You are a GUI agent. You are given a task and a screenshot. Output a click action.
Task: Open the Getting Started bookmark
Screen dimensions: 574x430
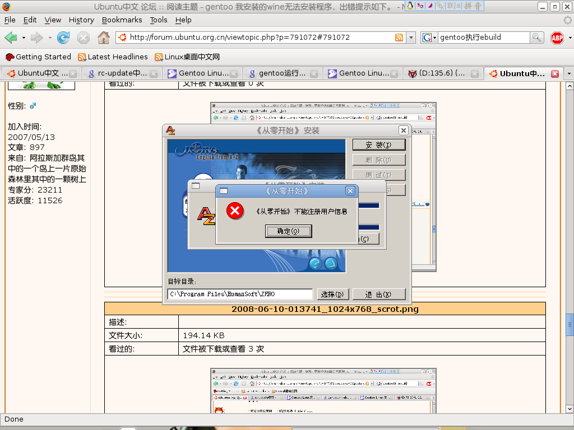tap(38, 57)
